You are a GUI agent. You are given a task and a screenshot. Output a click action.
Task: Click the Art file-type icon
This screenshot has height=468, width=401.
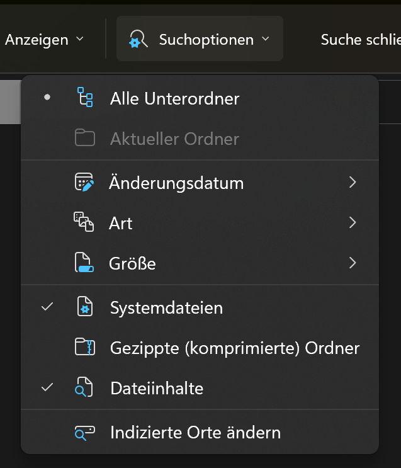84,222
